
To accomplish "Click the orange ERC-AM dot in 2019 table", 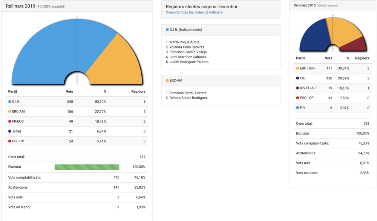I will click(10, 112).
